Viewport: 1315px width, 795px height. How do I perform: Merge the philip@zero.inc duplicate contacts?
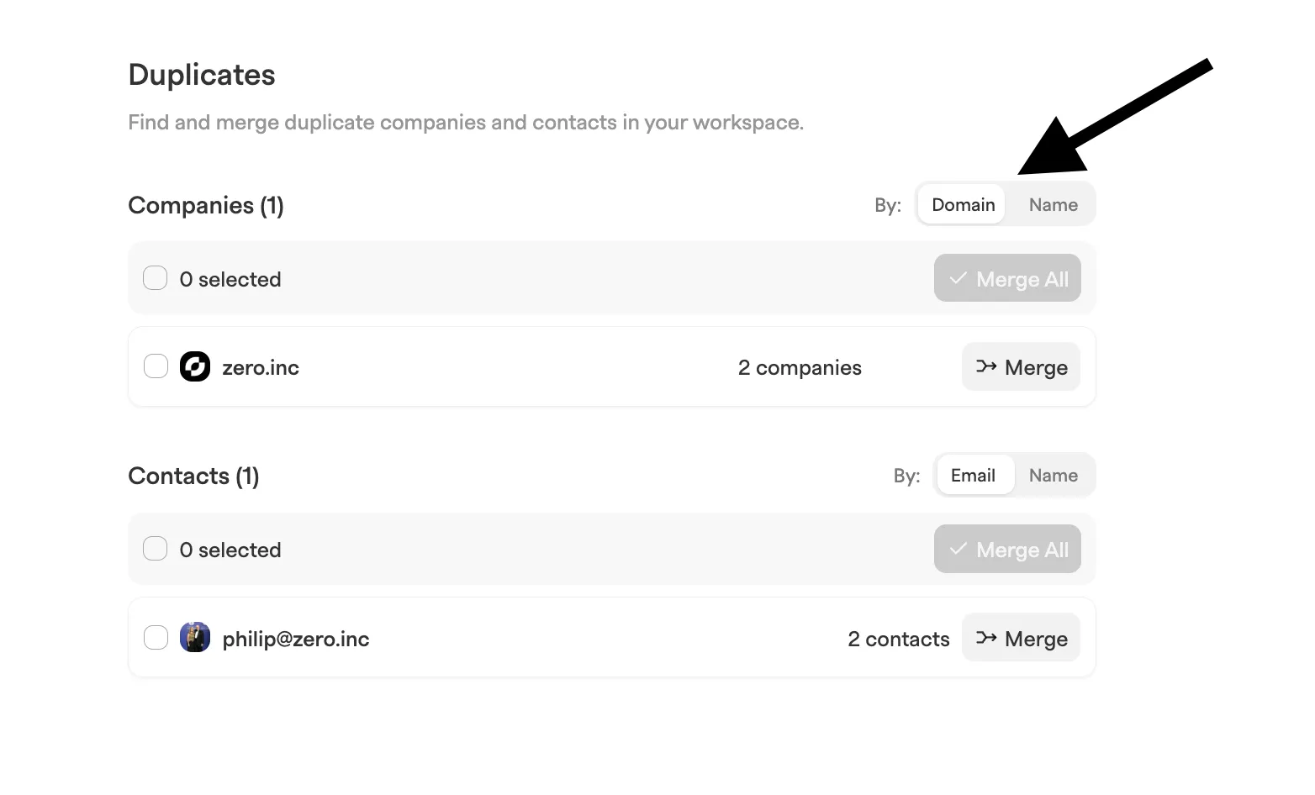coord(1021,638)
